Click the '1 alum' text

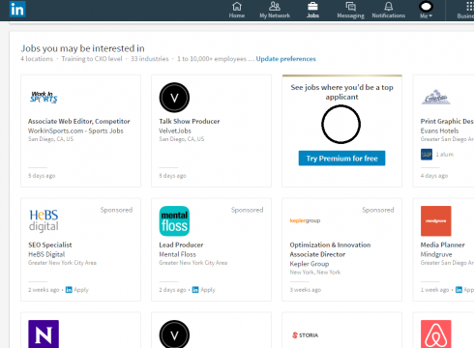pyautogui.click(x=445, y=155)
